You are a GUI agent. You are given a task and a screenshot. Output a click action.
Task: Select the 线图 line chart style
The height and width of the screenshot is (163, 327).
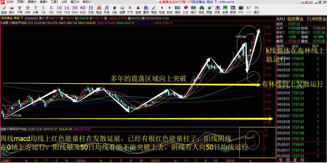[122, 10]
